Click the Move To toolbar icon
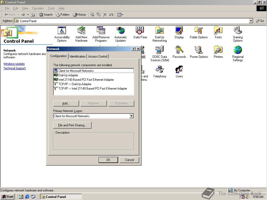Viewport: 267px width, 200px height. pos(93,15)
